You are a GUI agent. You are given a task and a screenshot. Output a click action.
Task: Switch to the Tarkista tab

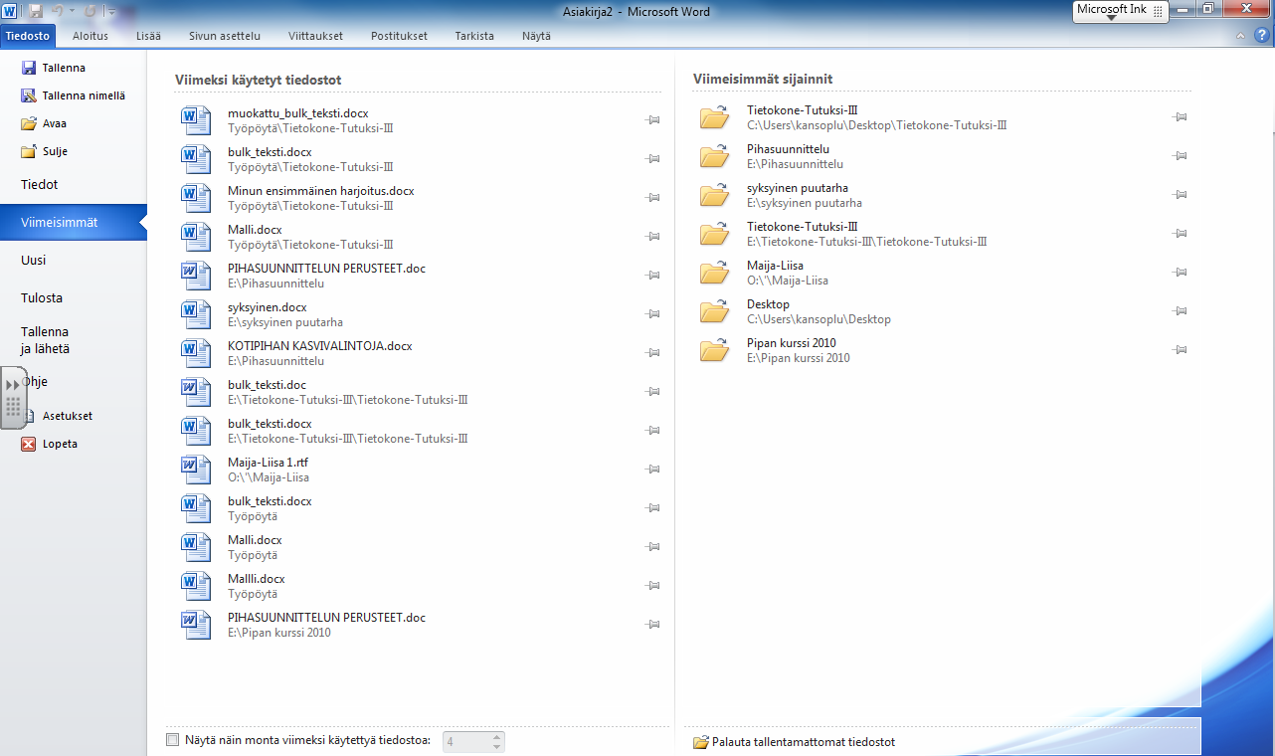[x=474, y=36]
